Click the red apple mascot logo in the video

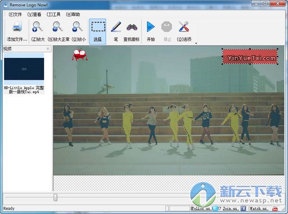[x=80, y=55]
